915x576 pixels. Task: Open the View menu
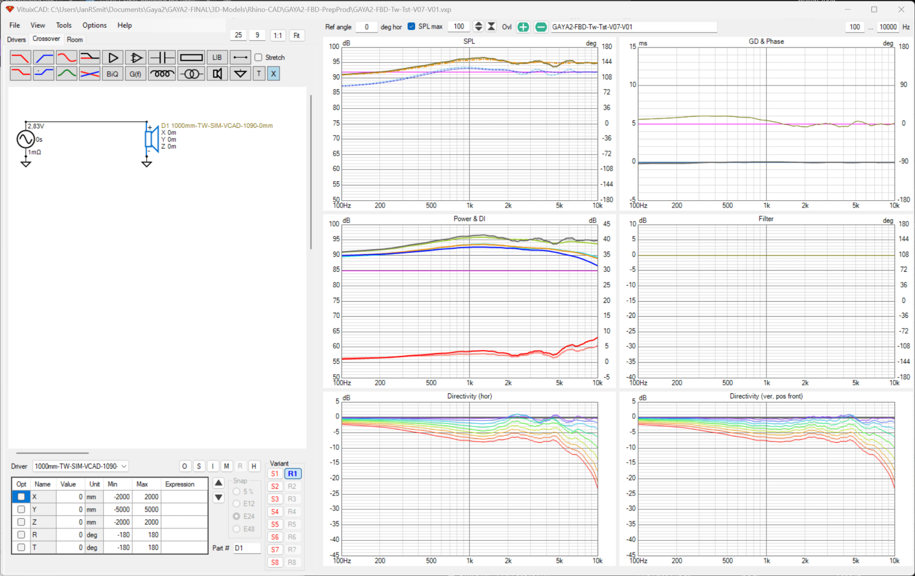[38, 25]
